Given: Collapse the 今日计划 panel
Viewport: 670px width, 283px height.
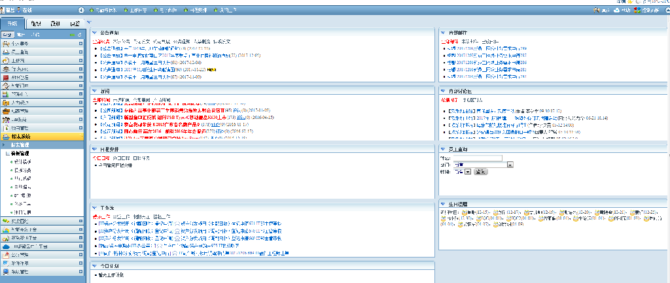Looking at the screenshot, I should (94, 266).
